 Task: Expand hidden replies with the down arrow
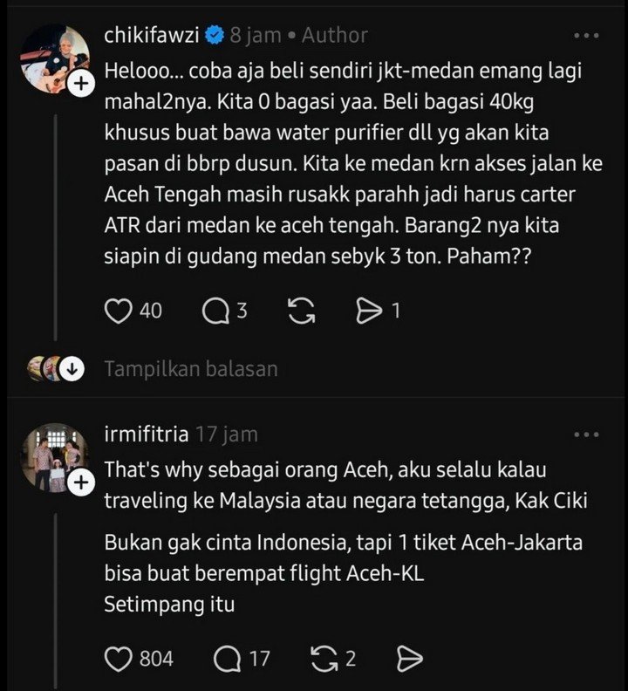pos(72,369)
